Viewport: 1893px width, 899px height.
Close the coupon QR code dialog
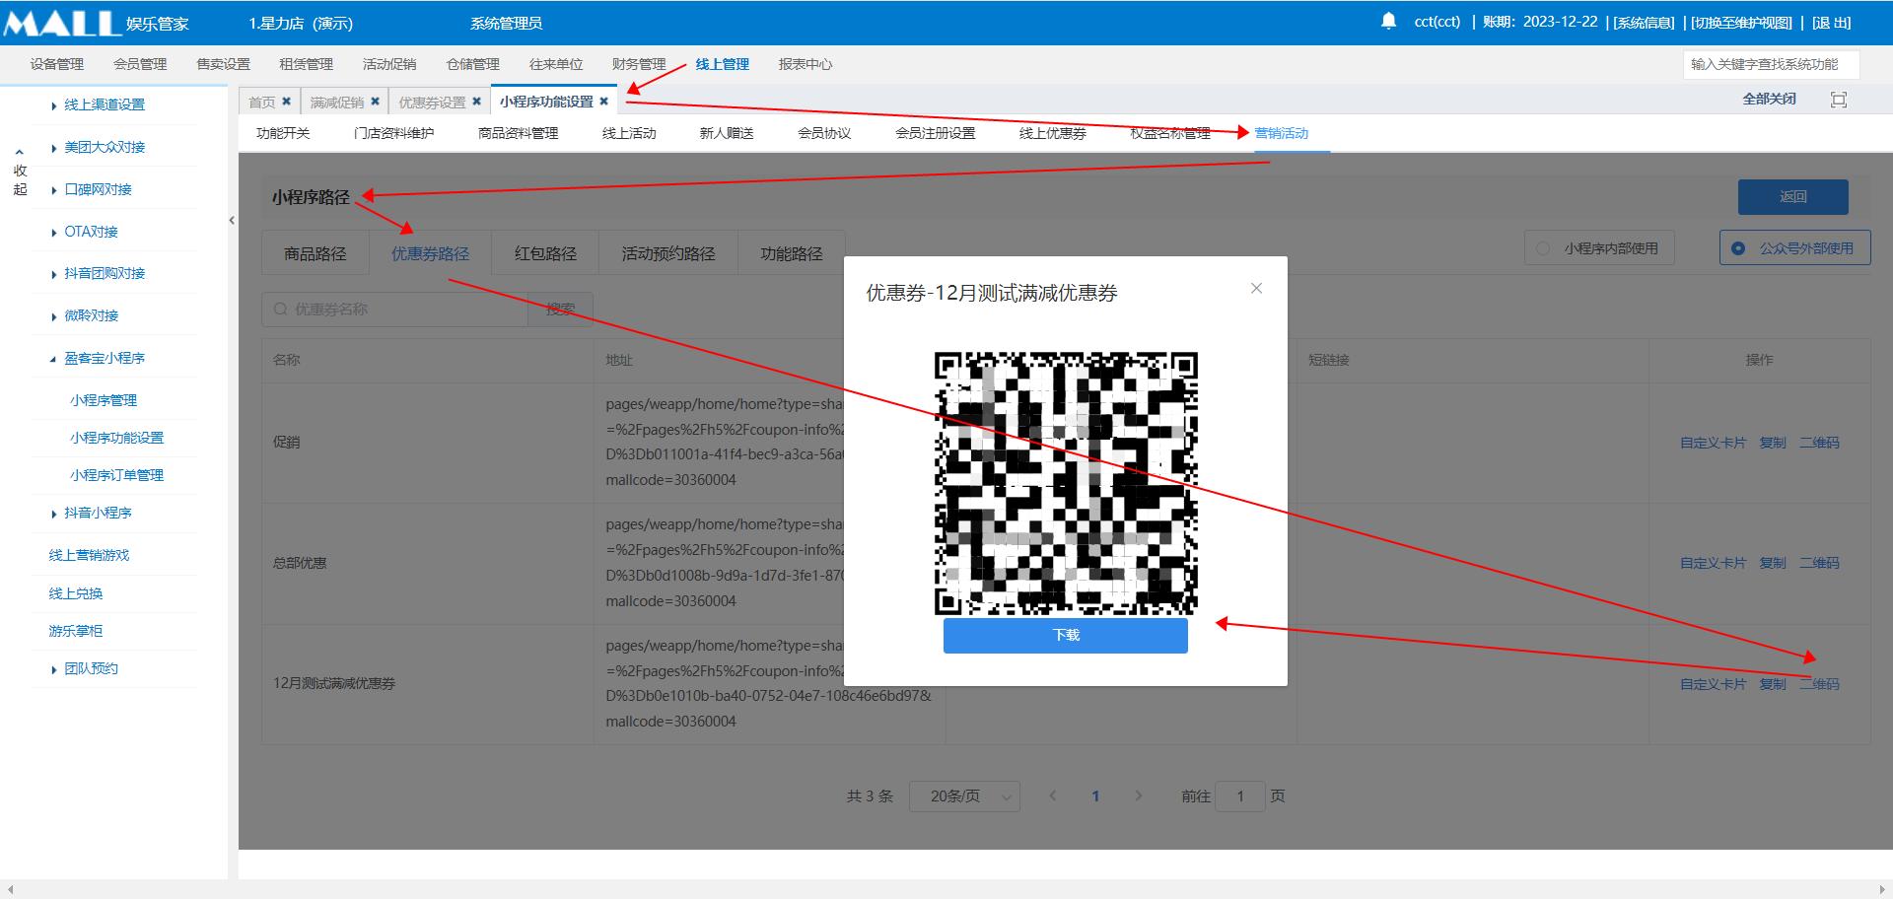1256,288
